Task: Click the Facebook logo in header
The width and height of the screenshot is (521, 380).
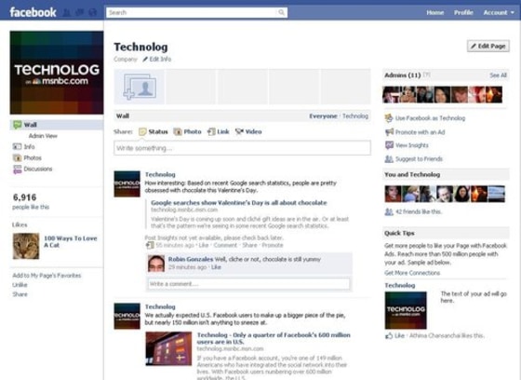Action: pos(33,12)
